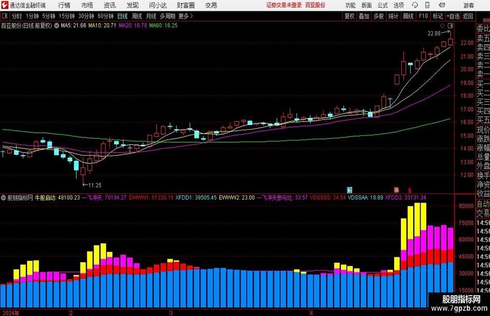The height and width of the screenshot is (316, 490).
Task: Expand main chart indicator dropdown arrow
Action: point(57,25)
